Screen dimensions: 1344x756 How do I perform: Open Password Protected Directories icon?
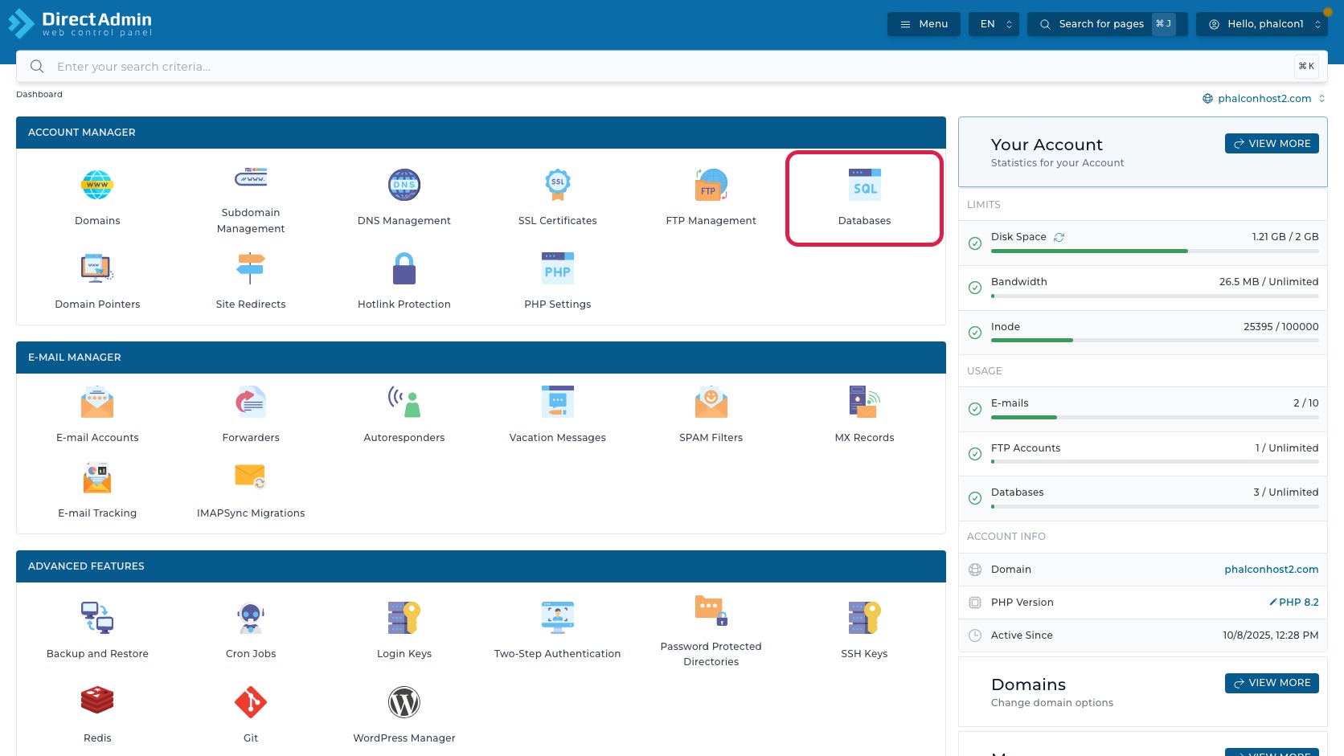(x=711, y=611)
